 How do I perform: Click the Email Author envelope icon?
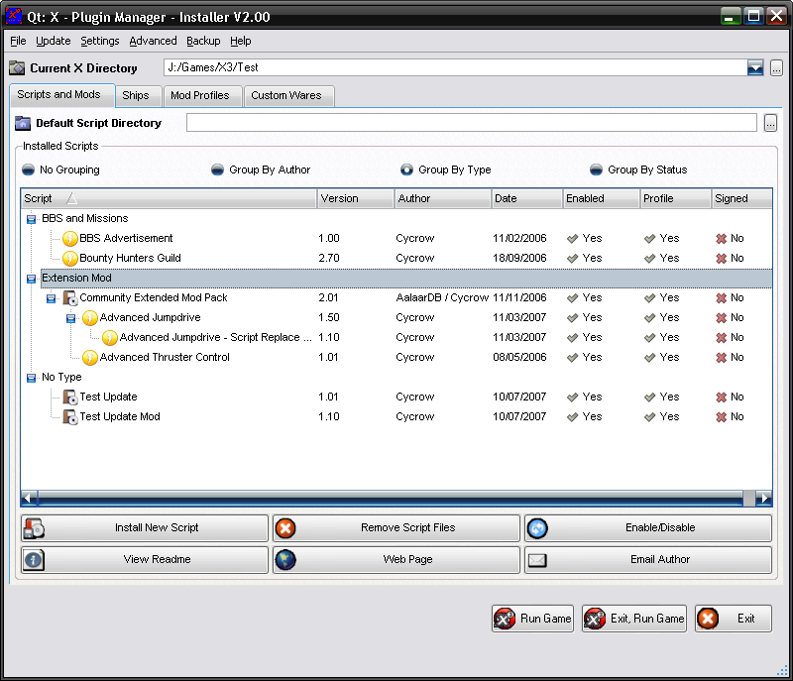coord(537,560)
